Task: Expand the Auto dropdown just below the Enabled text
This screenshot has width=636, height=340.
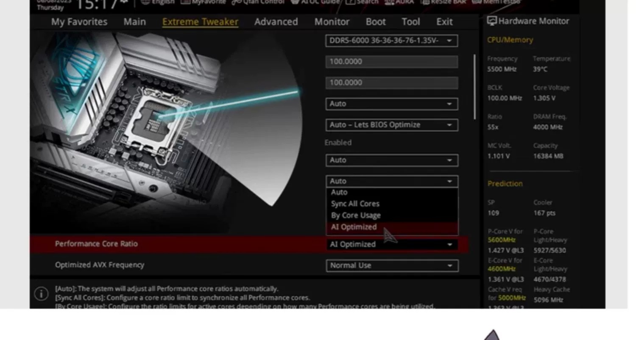Action: pos(392,160)
